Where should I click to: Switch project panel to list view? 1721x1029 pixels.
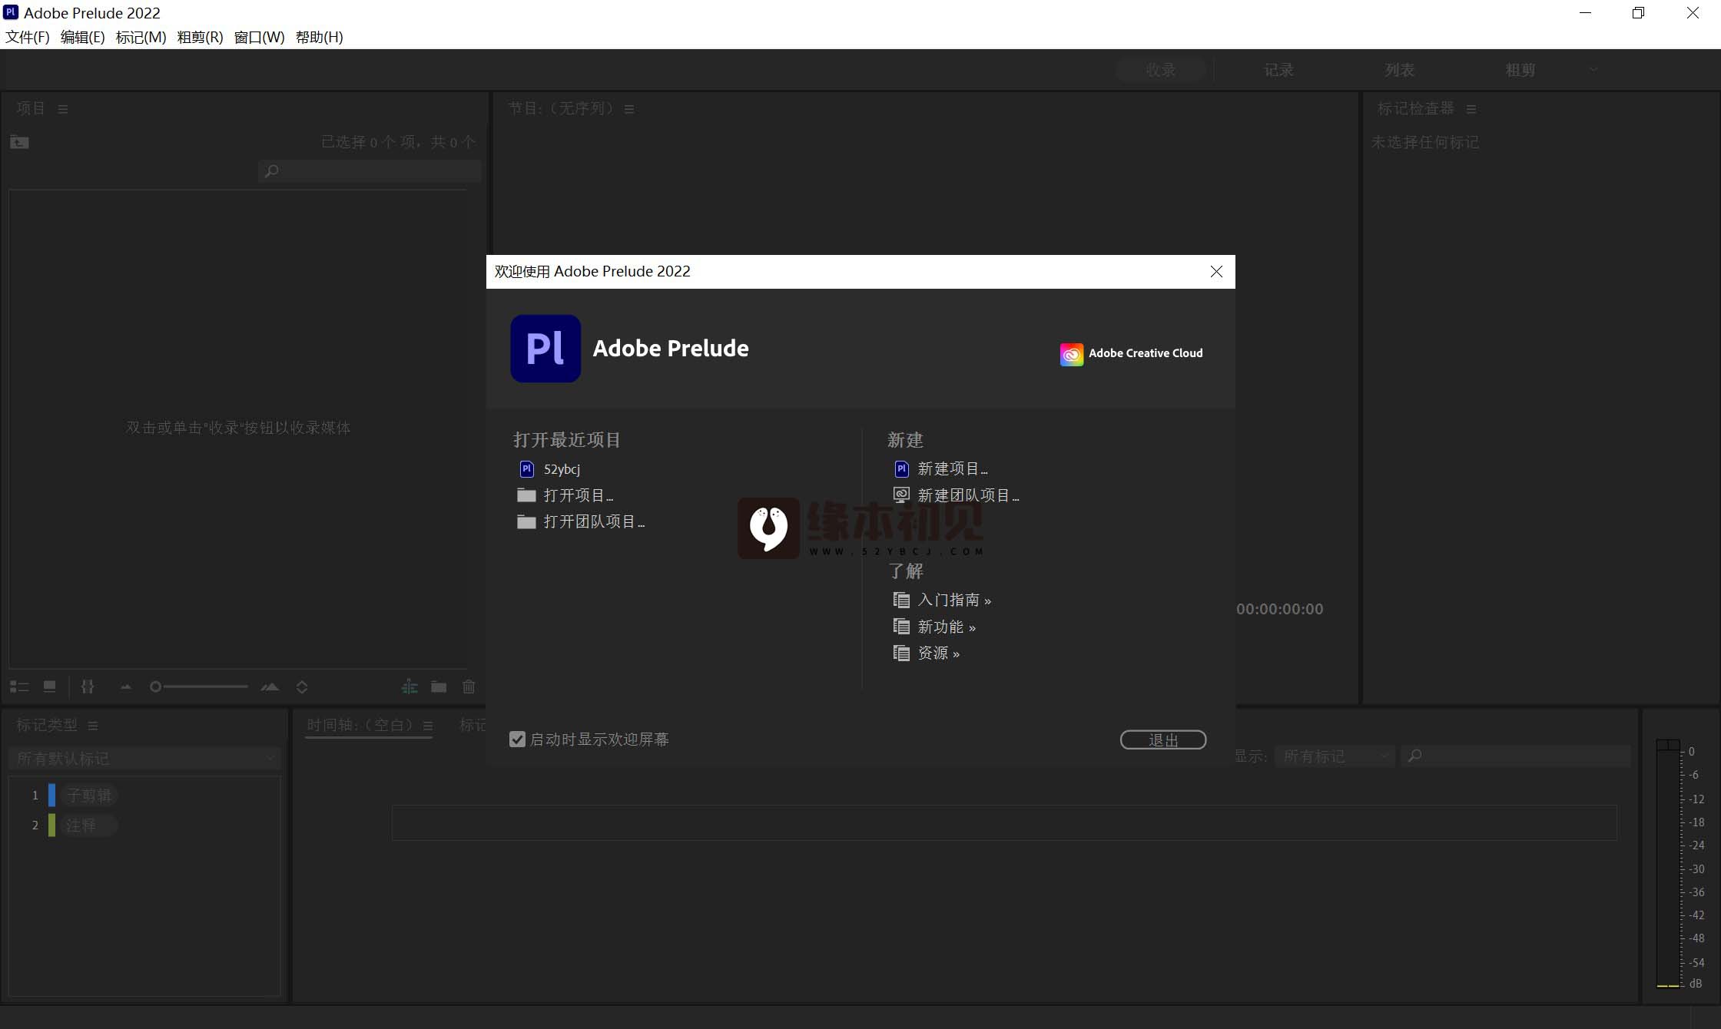[19, 687]
